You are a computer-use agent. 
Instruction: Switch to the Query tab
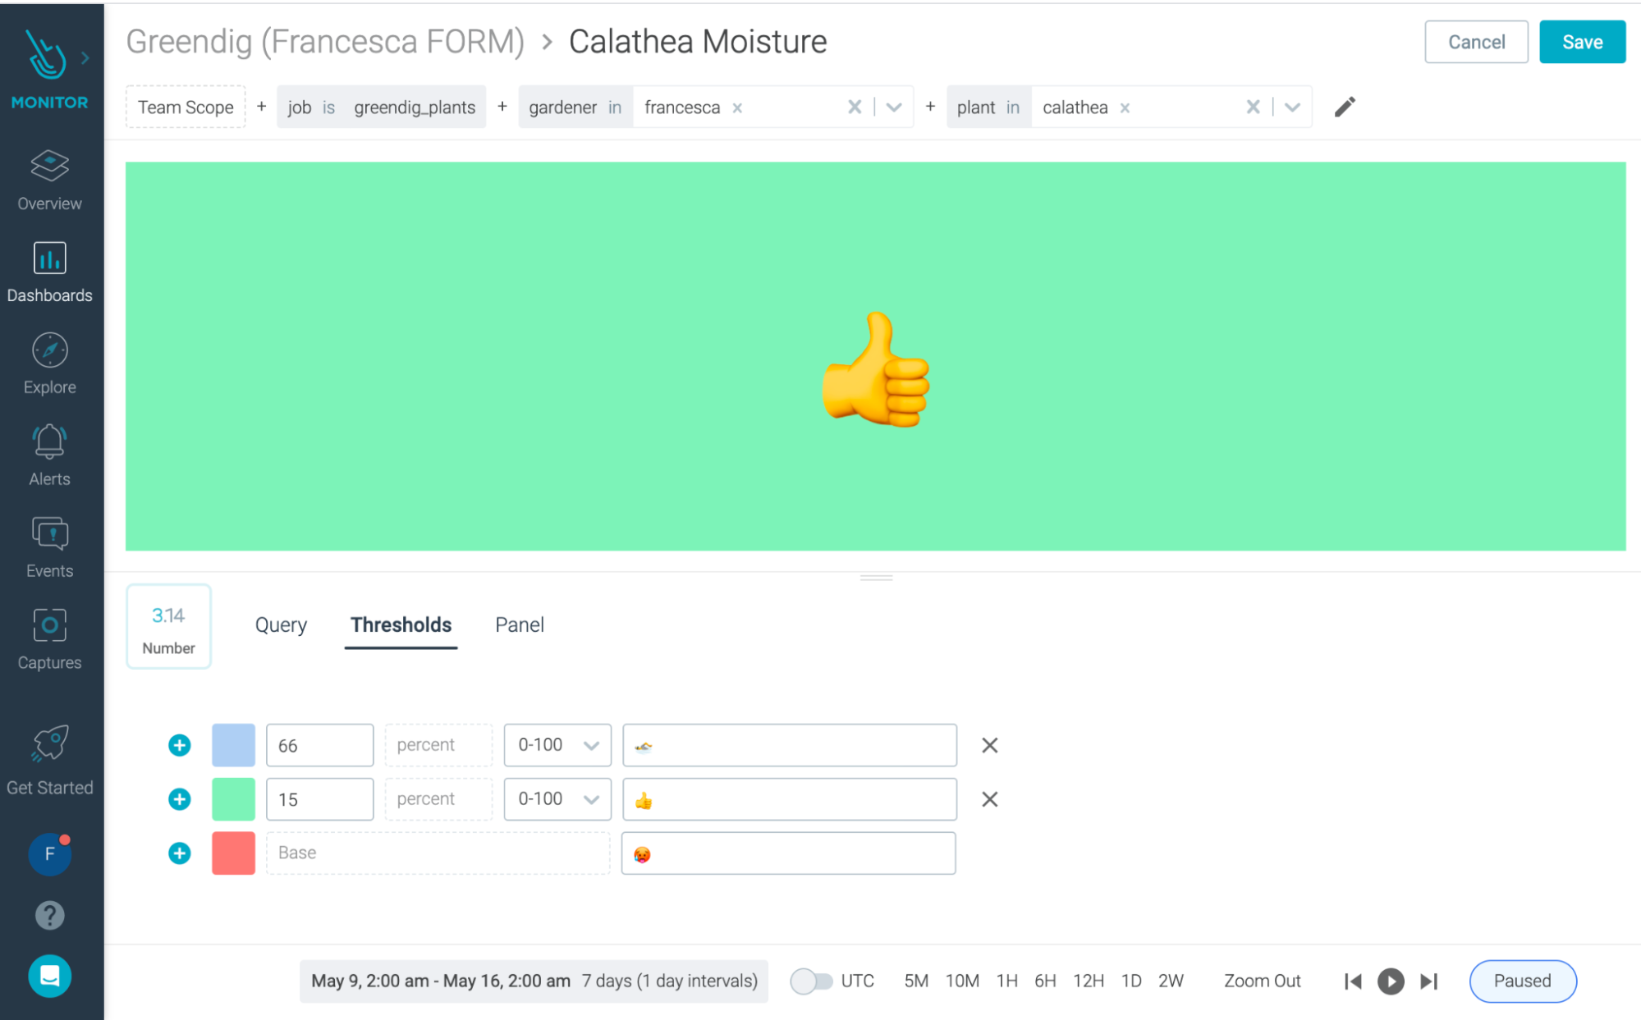point(281,625)
